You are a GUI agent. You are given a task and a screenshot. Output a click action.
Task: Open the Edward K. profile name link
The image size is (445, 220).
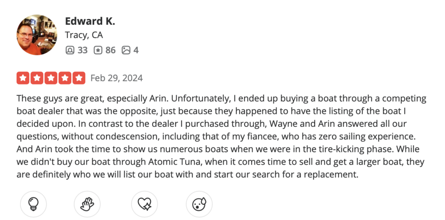coord(90,22)
